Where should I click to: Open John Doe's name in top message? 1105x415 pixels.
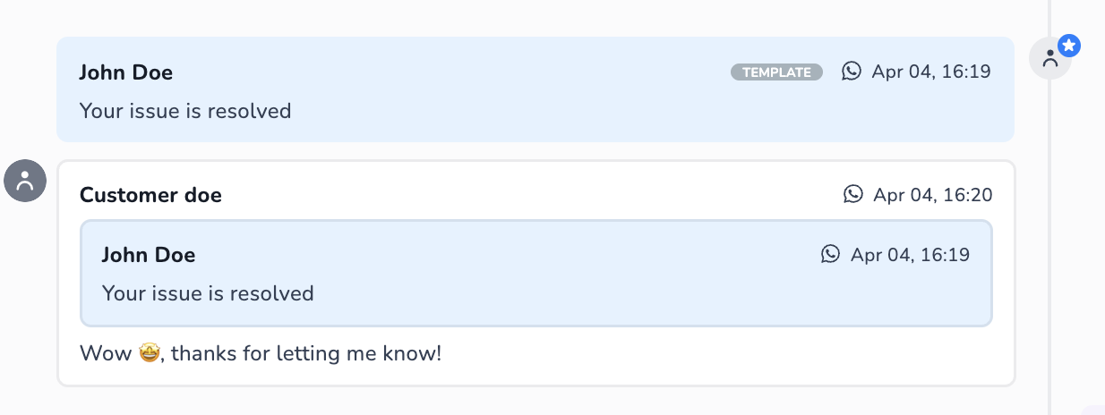point(125,72)
